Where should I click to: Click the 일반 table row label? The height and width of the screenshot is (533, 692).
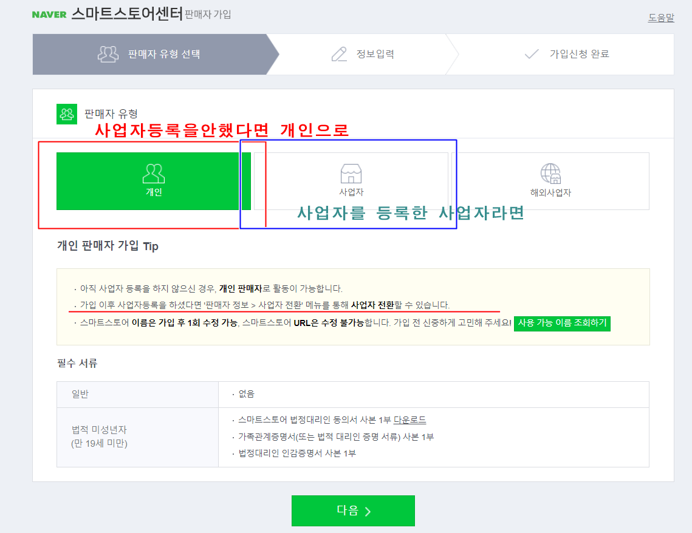[x=80, y=394]
